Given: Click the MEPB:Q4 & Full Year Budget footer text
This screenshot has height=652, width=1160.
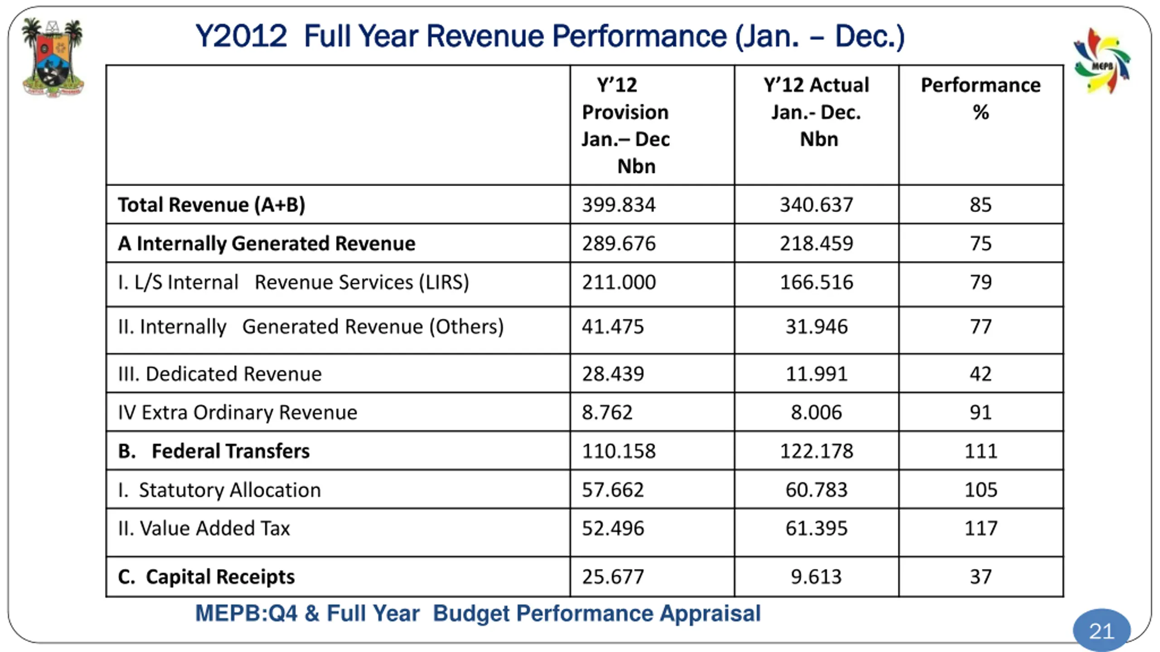Looking at the screenshot, I should [x=478, y=614].
